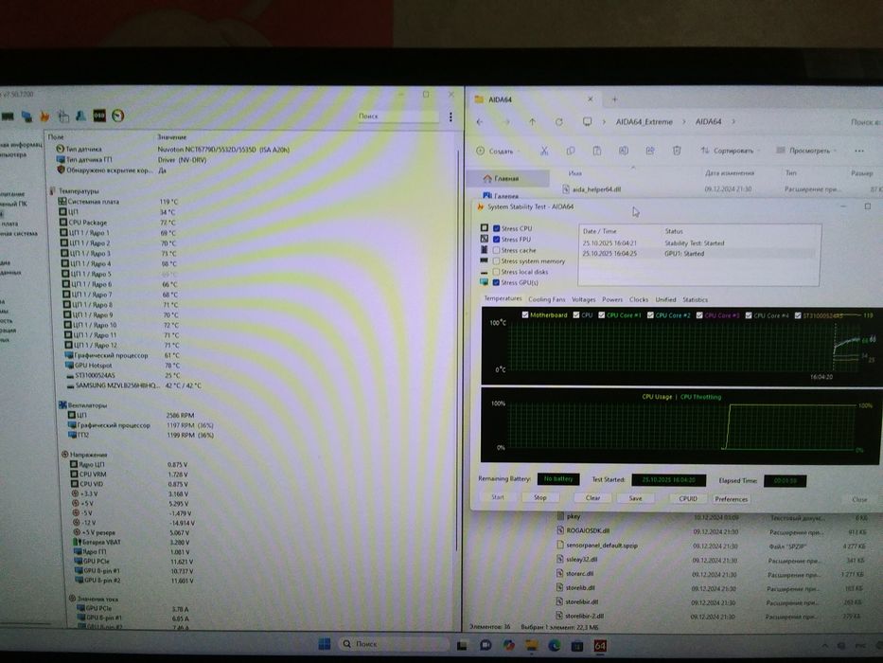Select ROGAIOSDK.dll file row
This screenshot has width=883, height=663.
click(x=713, y=531)
